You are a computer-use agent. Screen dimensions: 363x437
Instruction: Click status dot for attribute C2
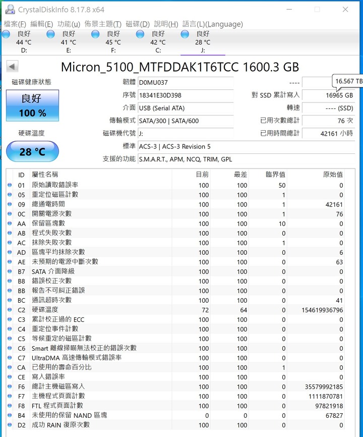(x=10, y=310)
